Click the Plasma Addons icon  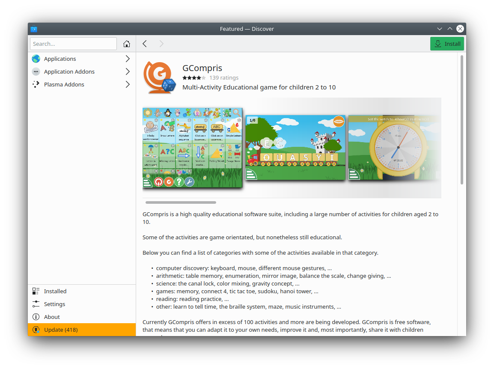tap(36, 84)
